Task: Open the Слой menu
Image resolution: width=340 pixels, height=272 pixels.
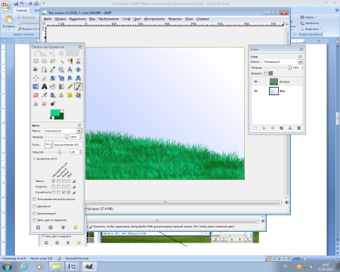Action: click(x=126, y=19)
